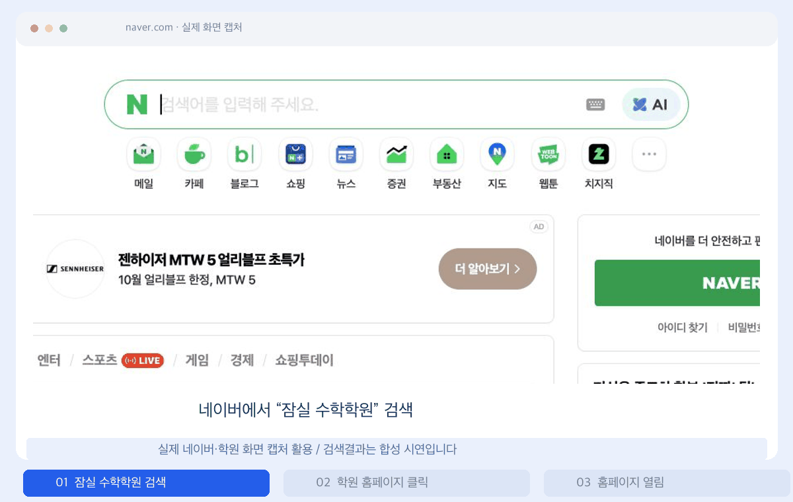
Task: Click the 10월 얼리블프 한정, MTW 5 text
Action: pyautogui.click(x=186, y=280)
